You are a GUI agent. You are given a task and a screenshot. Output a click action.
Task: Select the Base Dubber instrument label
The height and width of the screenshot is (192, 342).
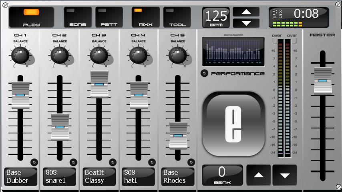click(21, 176)
